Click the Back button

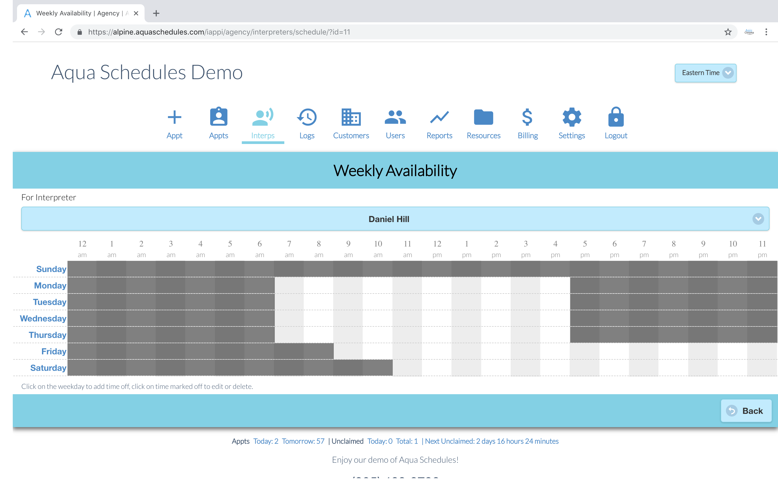click(x=746, y=411)
